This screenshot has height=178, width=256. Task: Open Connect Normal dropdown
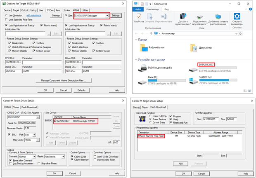(x=34, y=157)
